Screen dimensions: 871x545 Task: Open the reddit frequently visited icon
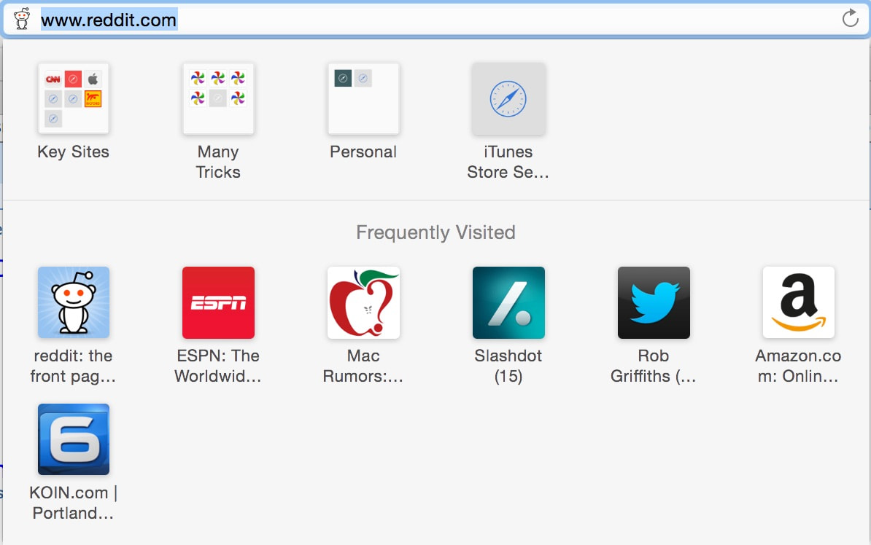tap(74, 302)
